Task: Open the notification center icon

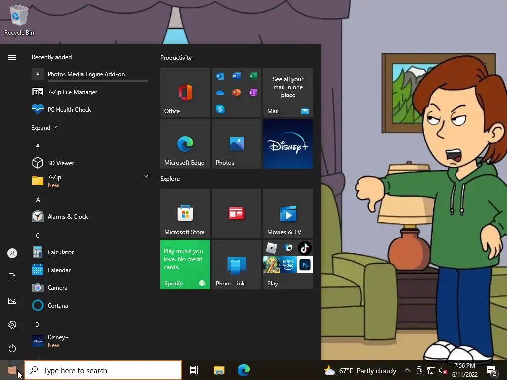Action: point(492,371)
